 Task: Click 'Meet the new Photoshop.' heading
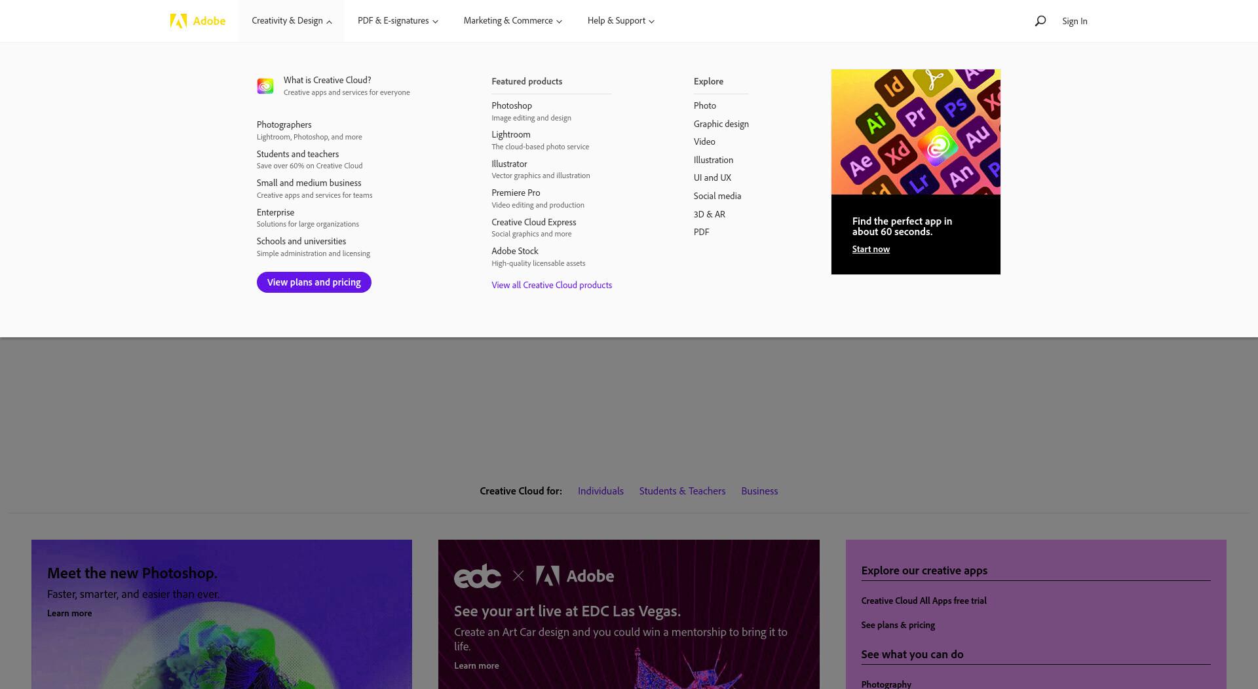coord(132,573)
